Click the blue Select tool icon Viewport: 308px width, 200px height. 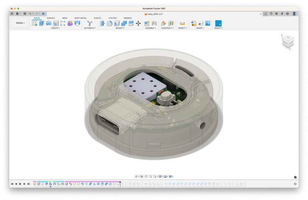[218, 23]
